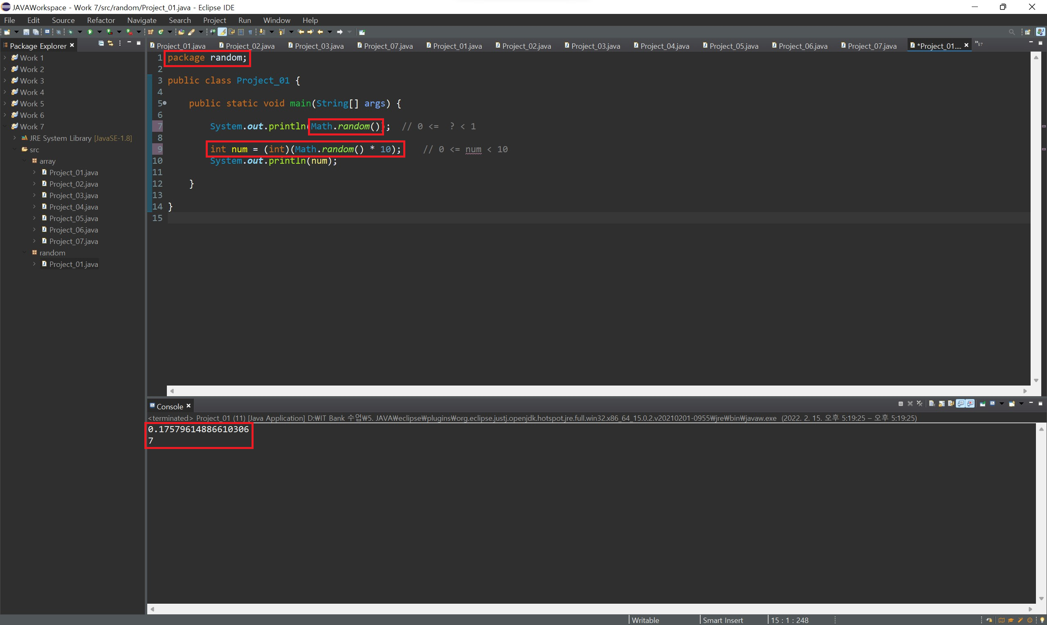
Task: Select the random package in src
Action: [52, 253]
